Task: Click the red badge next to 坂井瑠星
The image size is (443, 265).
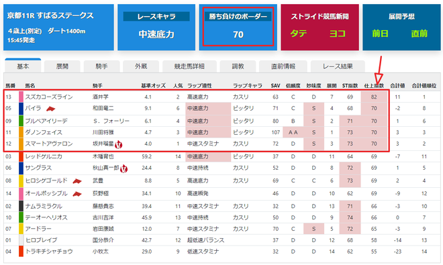Action: coord(119,144)
